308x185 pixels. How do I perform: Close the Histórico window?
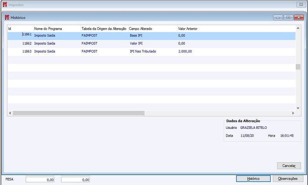click(299, 17)
